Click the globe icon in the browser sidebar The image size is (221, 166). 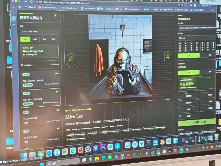(x=14, y=18)
